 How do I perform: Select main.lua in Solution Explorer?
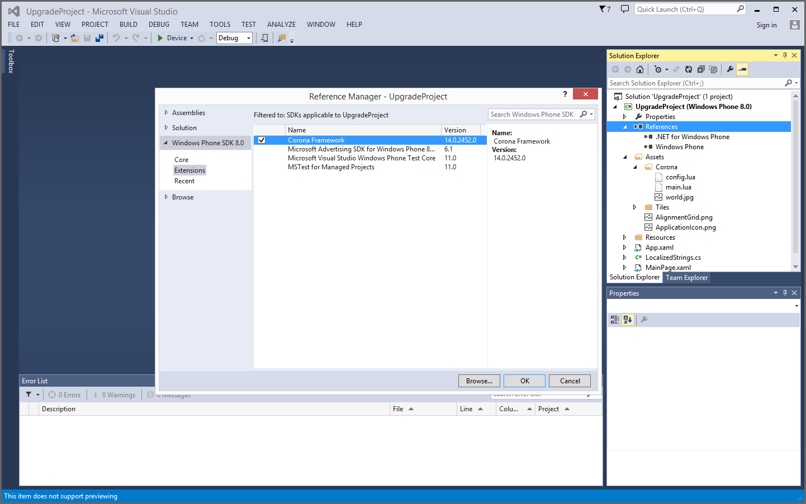[x=678, y=187]
